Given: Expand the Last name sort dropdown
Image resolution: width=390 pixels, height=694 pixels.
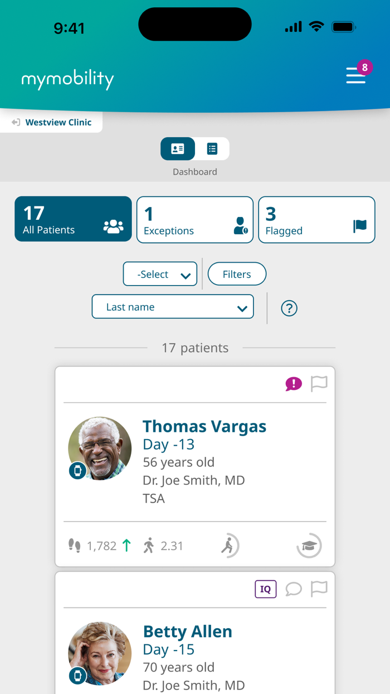Looking at the screenshot, I should pyautogui.click(x=173, y=306).
